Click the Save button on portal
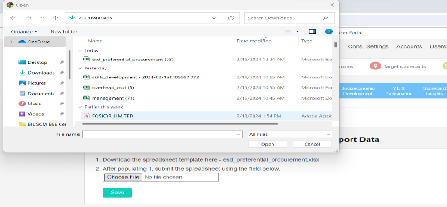The image size is (447, 207). click(117, 192)
